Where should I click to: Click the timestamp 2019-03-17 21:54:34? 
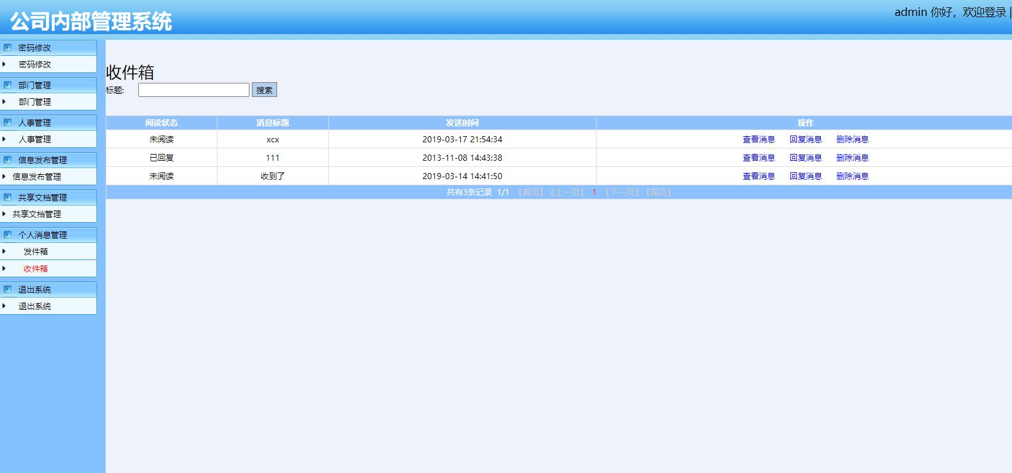click(462, 139)
